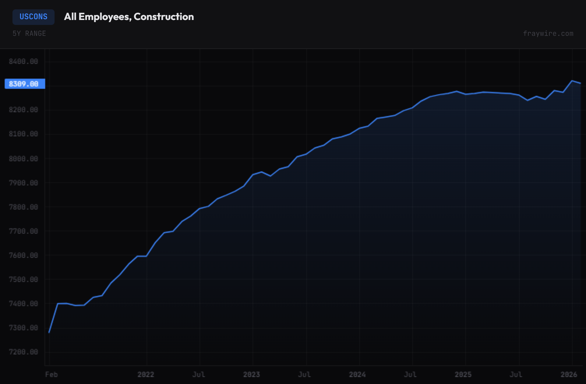
Task: Click the 2024 x-axis label
Action: click(357, 374)
